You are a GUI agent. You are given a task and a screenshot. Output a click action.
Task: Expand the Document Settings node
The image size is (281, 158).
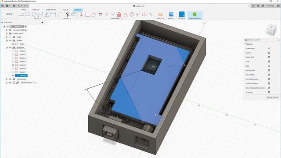click(x=7, y=30)
